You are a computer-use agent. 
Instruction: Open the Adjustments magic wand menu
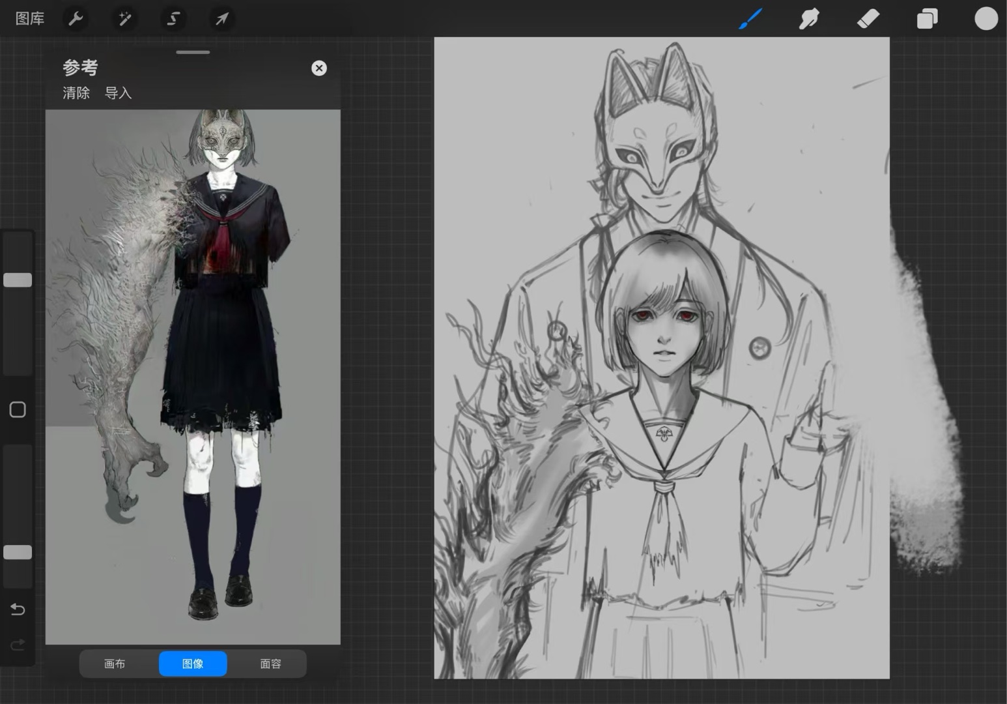124,19
